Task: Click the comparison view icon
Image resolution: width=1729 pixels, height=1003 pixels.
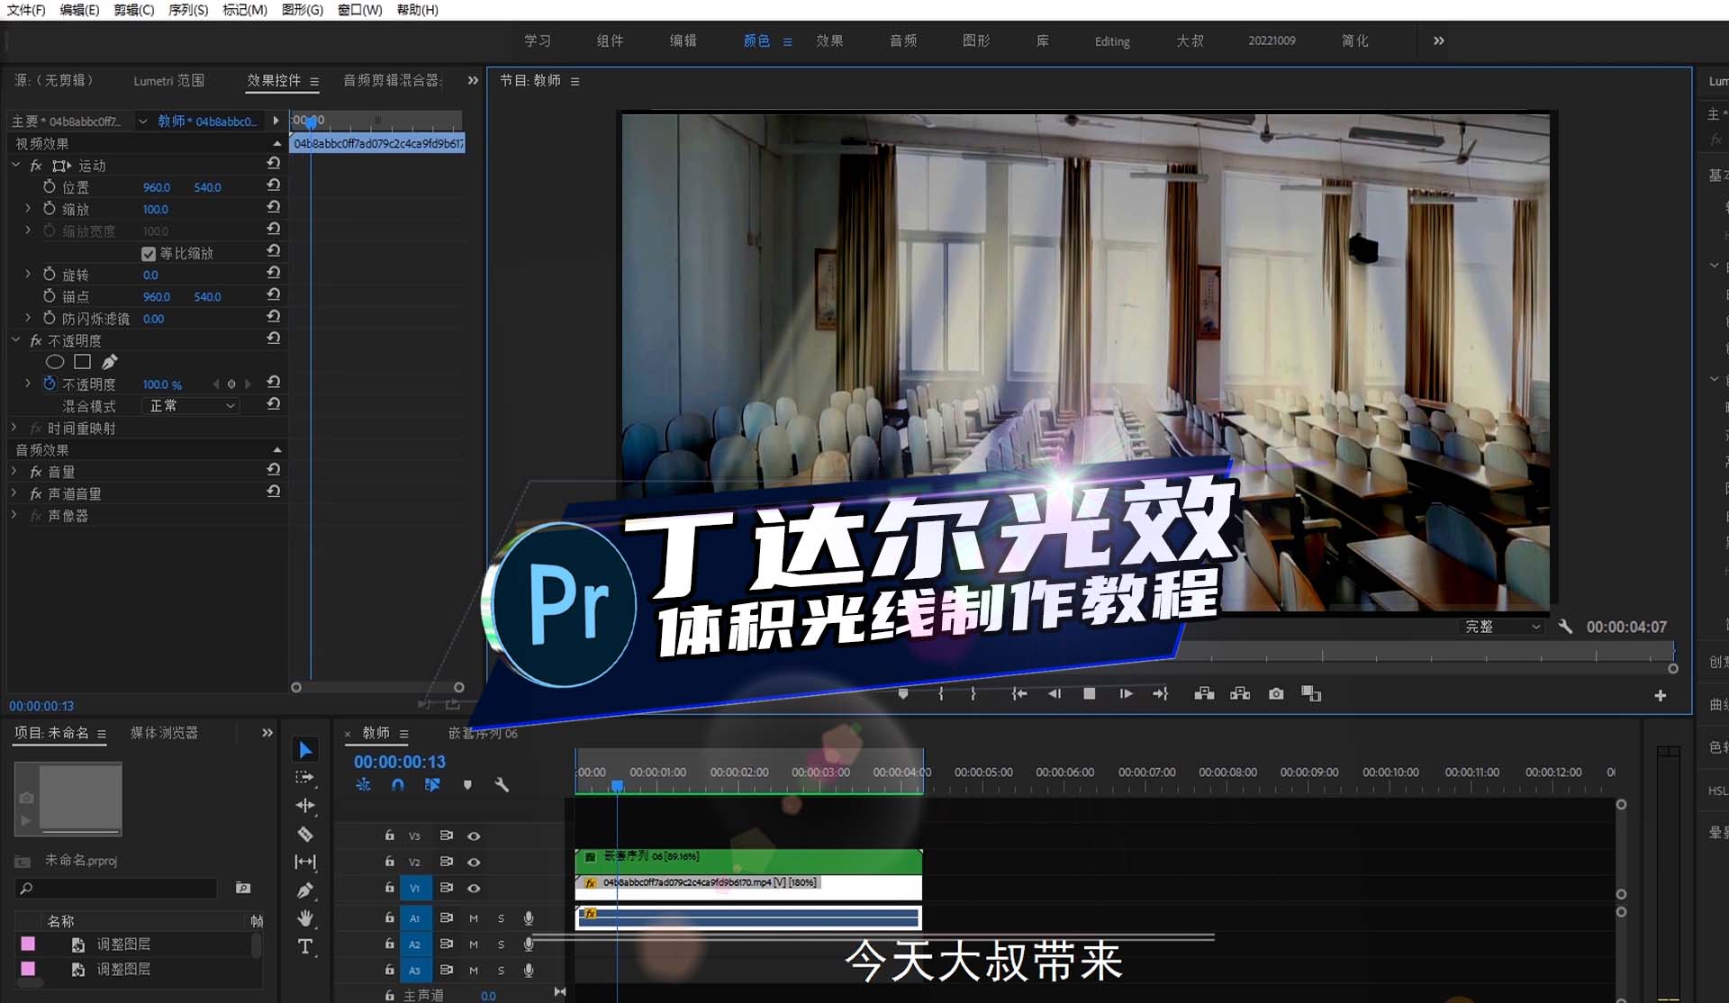Action: point(1311,694)
